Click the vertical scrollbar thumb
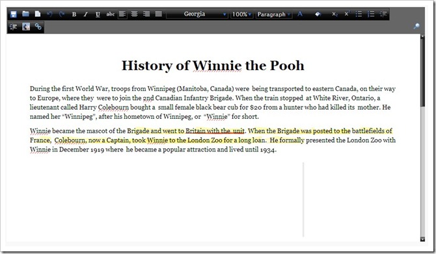The width and height of the screenshot is (436, 254). [x=422, y=72]
